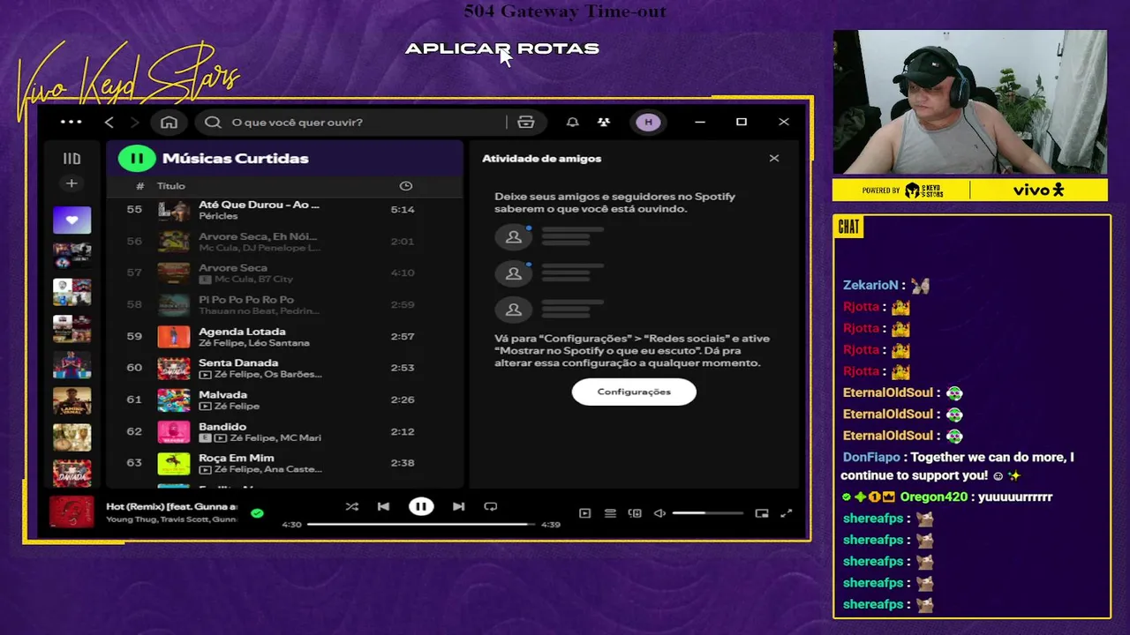The width and height of the screenshot is (1130, 635).
Task: Open the three-dots Spotify menu
Action: point(71,123)
